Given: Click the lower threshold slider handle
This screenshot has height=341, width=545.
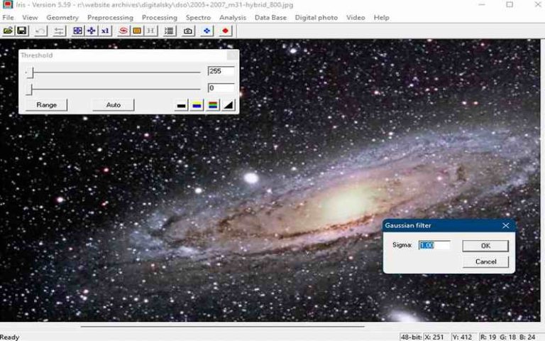Looking at the screenshot, I should (31, 90).
